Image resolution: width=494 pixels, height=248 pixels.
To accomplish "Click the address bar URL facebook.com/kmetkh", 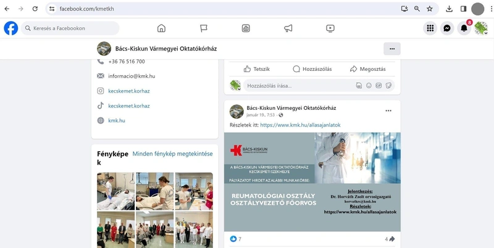I will click(x=86, y=9).
